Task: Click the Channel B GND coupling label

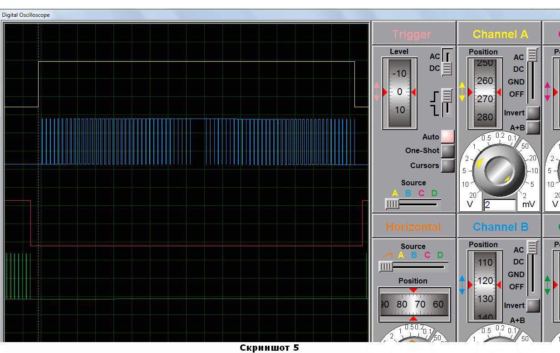Action: click(516, 274)
